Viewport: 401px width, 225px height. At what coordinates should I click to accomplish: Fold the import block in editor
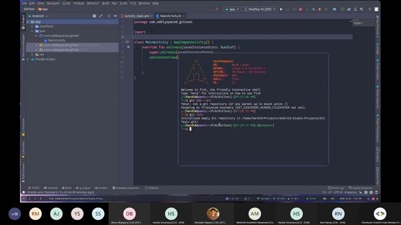click(133, 32)
